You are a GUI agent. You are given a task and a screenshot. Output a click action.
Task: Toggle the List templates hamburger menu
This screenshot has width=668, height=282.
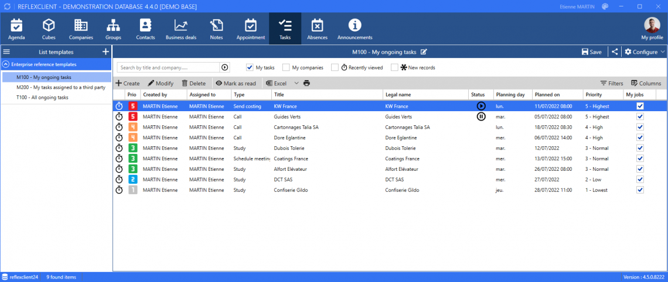click(x=6, y=52)
